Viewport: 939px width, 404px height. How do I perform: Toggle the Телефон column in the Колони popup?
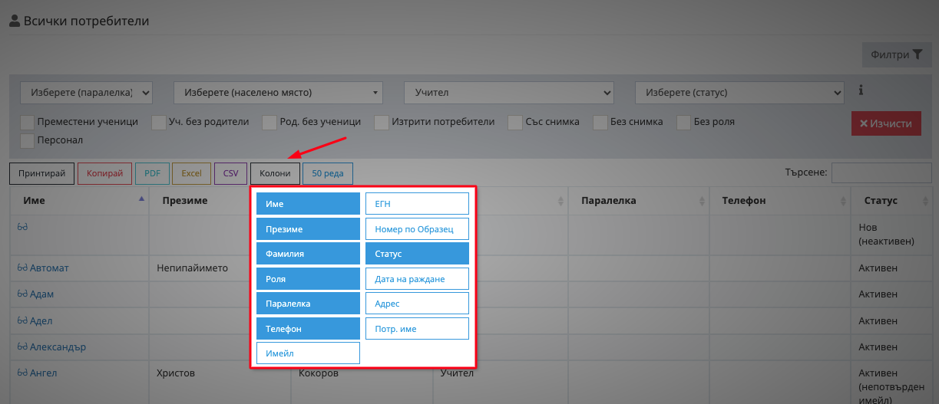308,328
